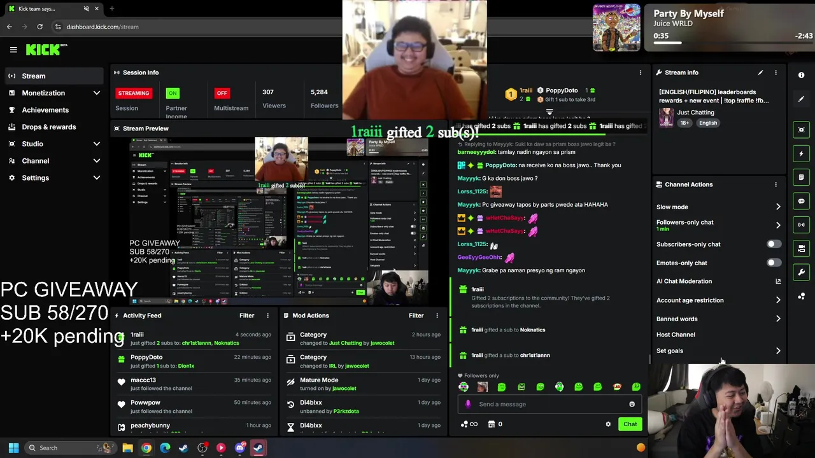815x458 pixels.
Task: Toggle Multistream OFF switch
Action: 222,93
